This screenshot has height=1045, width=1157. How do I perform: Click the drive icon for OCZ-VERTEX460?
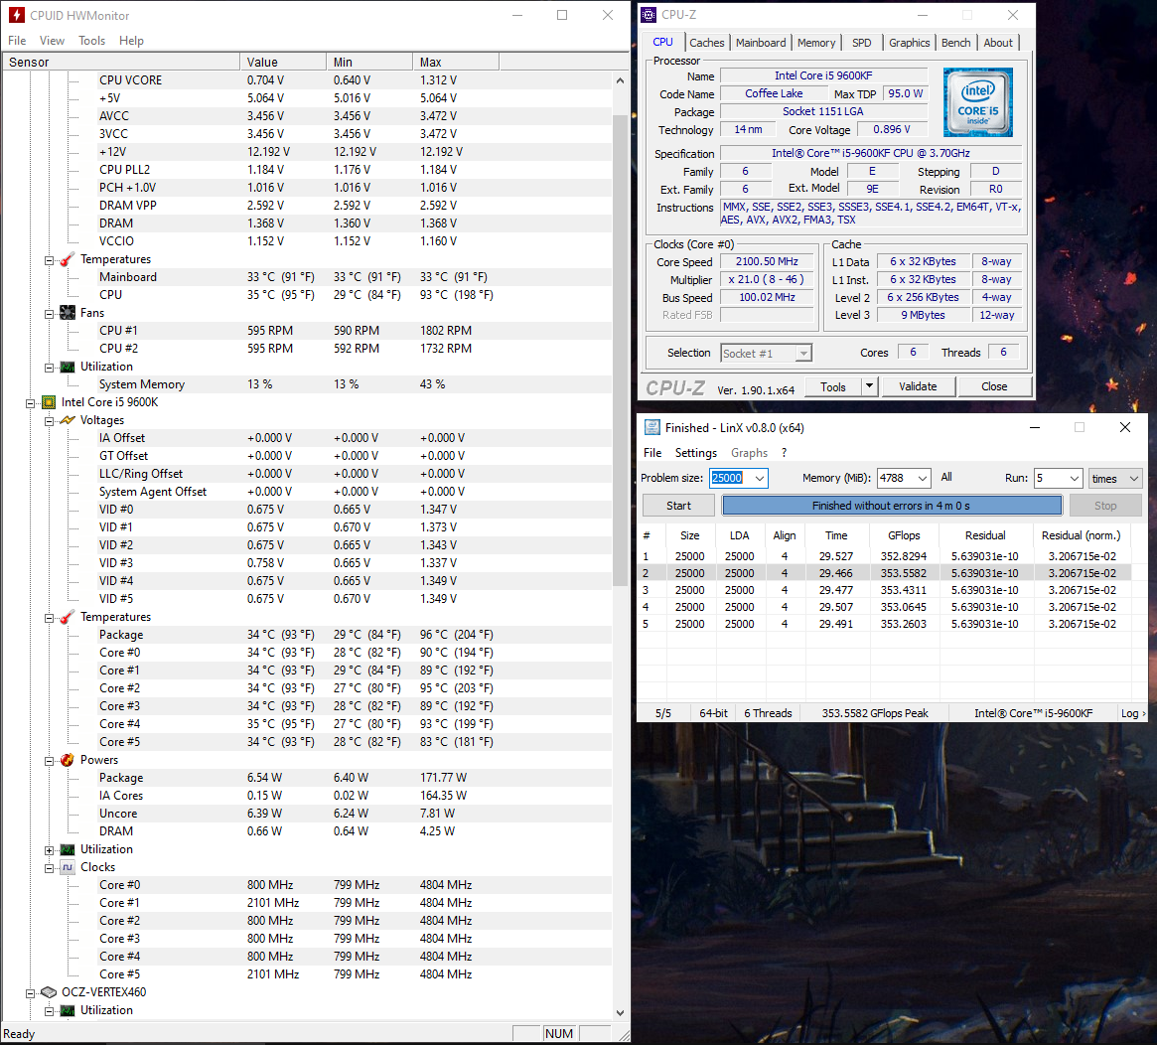pos(49,992)
